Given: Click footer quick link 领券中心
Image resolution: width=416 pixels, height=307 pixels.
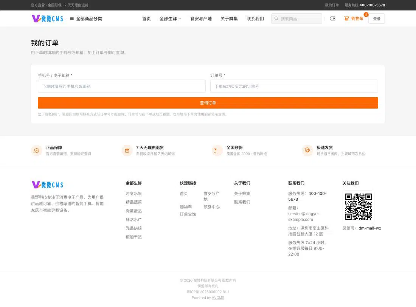Looking at the screenshot, I should pyautogui.click(x=211, y=207).
